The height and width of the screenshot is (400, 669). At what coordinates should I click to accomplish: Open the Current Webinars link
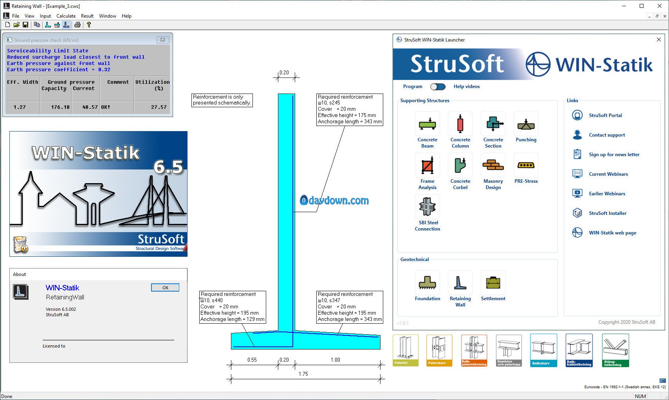[608, 174]
